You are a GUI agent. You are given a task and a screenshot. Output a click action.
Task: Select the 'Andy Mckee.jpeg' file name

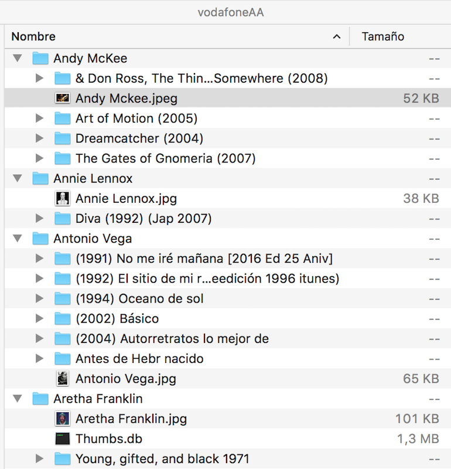[x=127, y=98]
